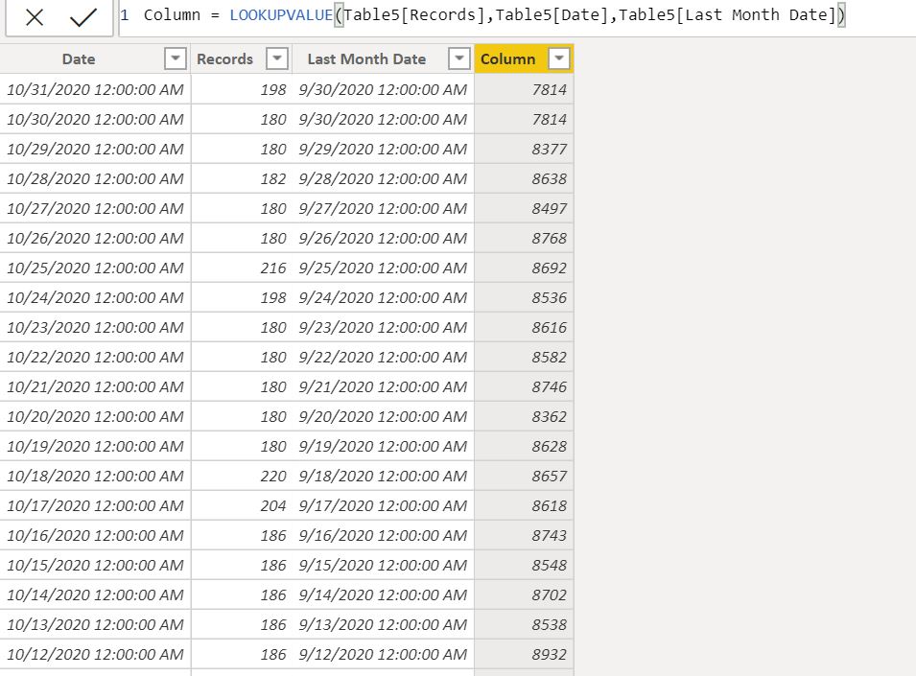
Task: Select the Records column header
Action: click(224, 58)
